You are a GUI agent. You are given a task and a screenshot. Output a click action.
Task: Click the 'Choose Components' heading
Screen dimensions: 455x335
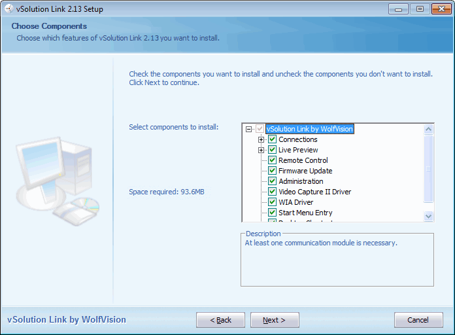49,26
